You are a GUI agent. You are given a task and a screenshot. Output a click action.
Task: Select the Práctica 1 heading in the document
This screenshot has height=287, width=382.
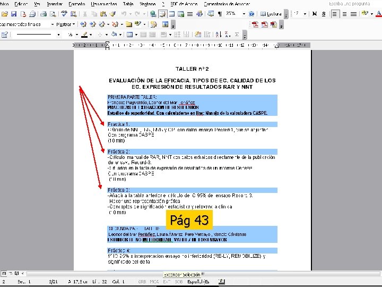pyautogui.click(x=119, y=124)
